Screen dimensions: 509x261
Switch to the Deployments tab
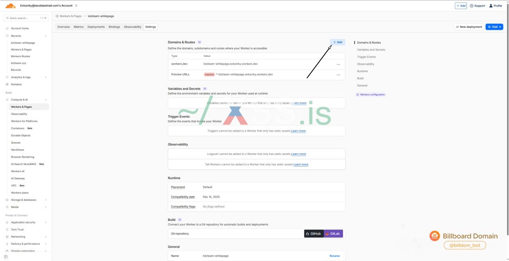[96, 27]
